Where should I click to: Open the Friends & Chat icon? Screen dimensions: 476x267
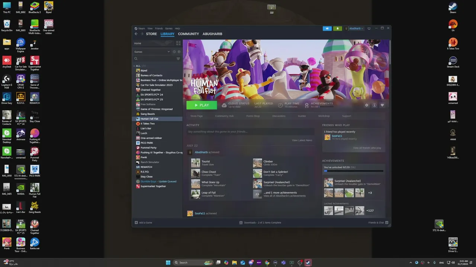click(x=387, y=222)
